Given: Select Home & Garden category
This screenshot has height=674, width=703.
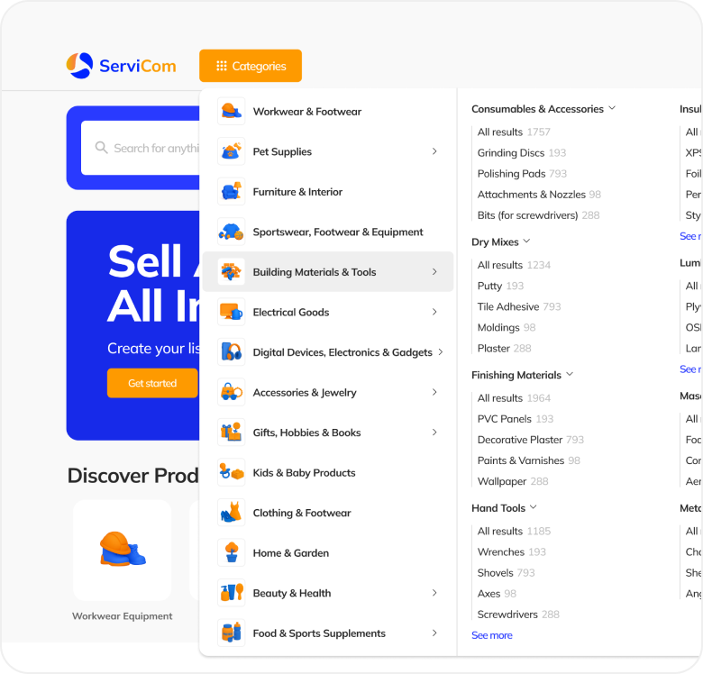Looking at the screenshot, I should pyautogui.click(x=328, y=552).
